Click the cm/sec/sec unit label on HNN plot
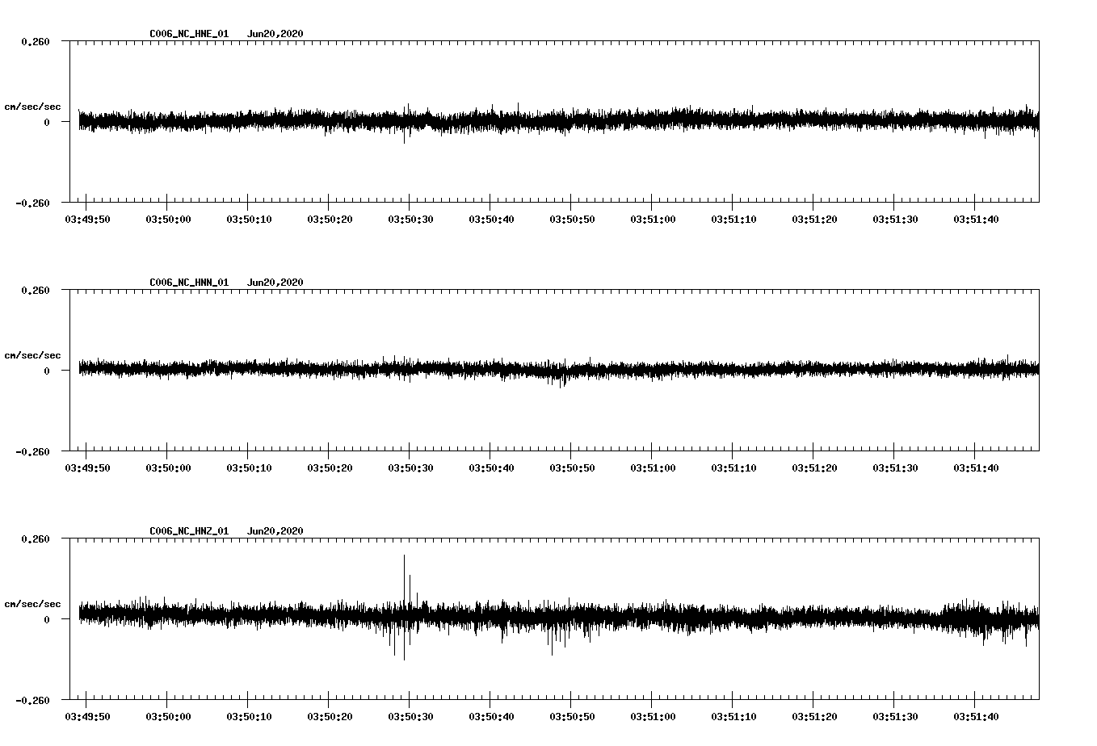This screenshot has width=1097, height=746. point(32,355)
